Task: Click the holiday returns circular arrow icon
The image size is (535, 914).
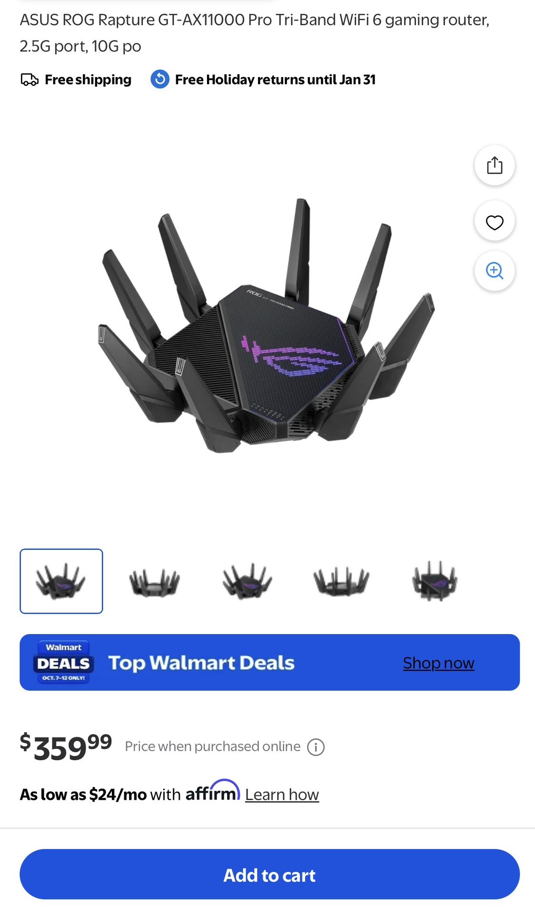Action: pyautogui.click(x=160, y=79)
